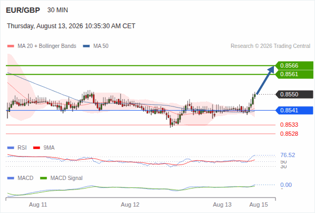Click the Aug 12 date axis label
Screen dimensions: 315x213
pos(130,204)
